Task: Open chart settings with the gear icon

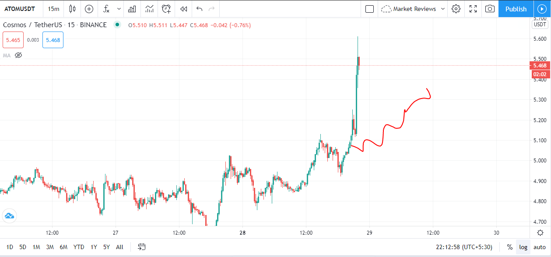Action: 456,9
